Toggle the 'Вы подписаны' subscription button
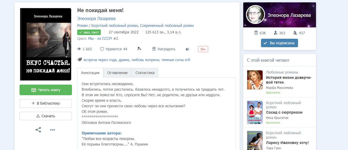 279,43
